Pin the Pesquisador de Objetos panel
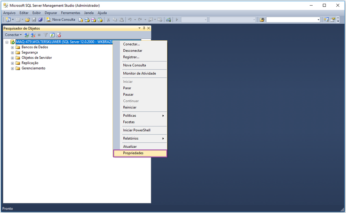 coord(144,28)
